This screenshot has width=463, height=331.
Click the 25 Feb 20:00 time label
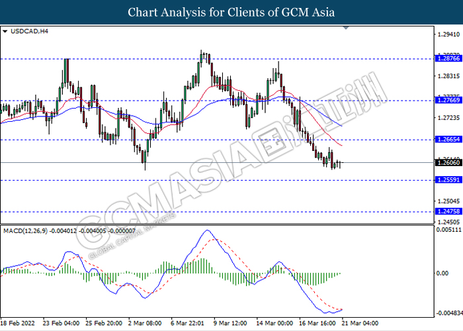[x=104, y=323]
